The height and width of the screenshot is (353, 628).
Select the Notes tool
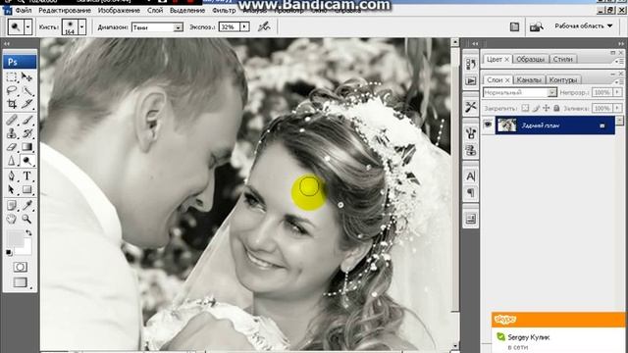tap(12, 205)
